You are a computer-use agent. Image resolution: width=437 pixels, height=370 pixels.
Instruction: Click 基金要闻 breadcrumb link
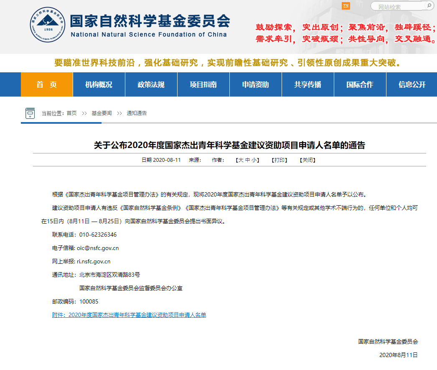[x=101, y=113]
